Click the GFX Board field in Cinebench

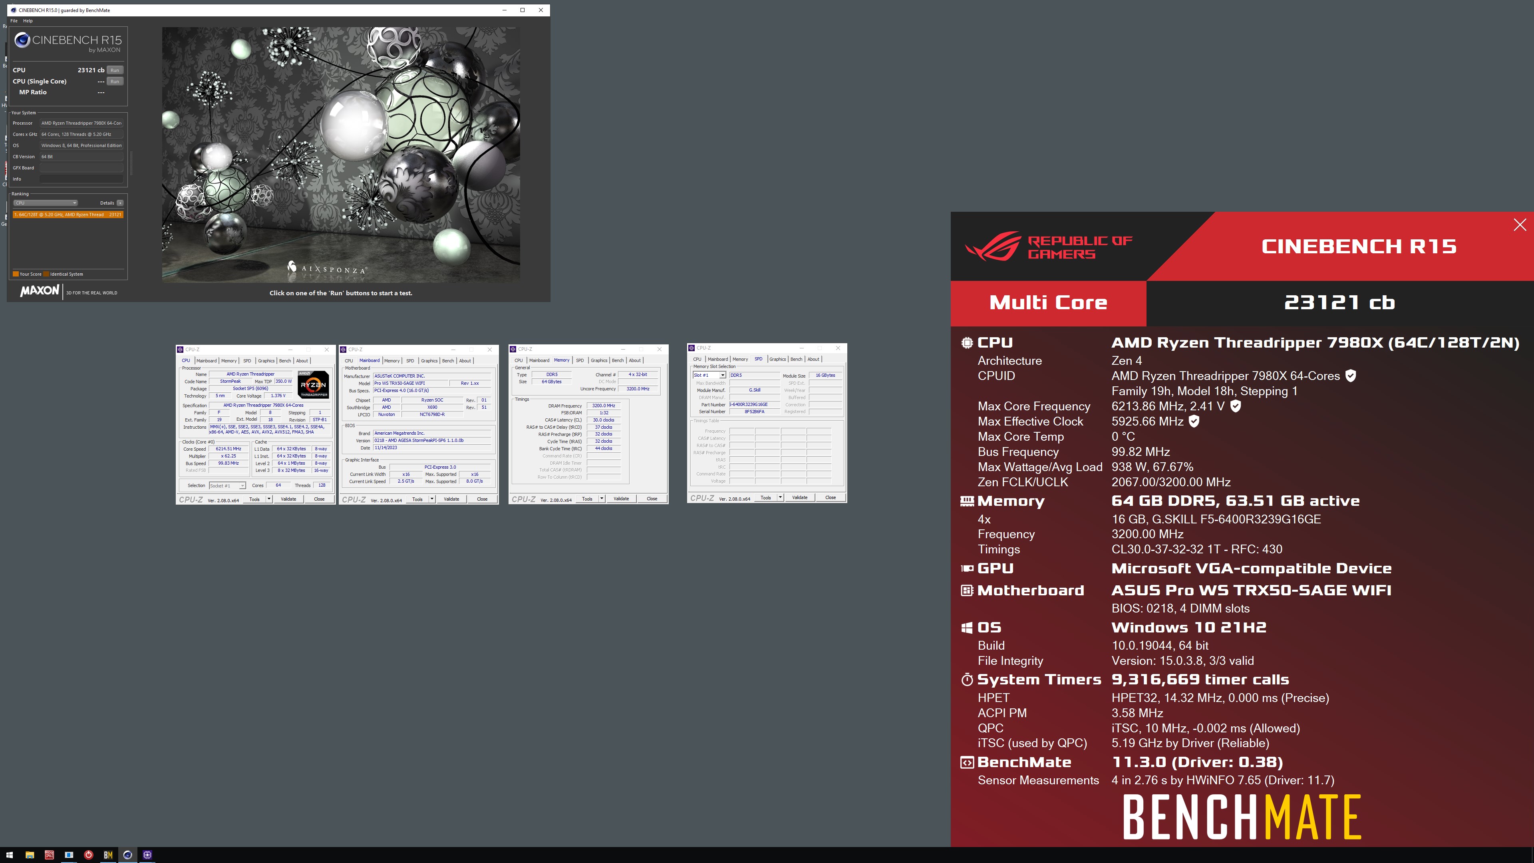click(81, 168)
